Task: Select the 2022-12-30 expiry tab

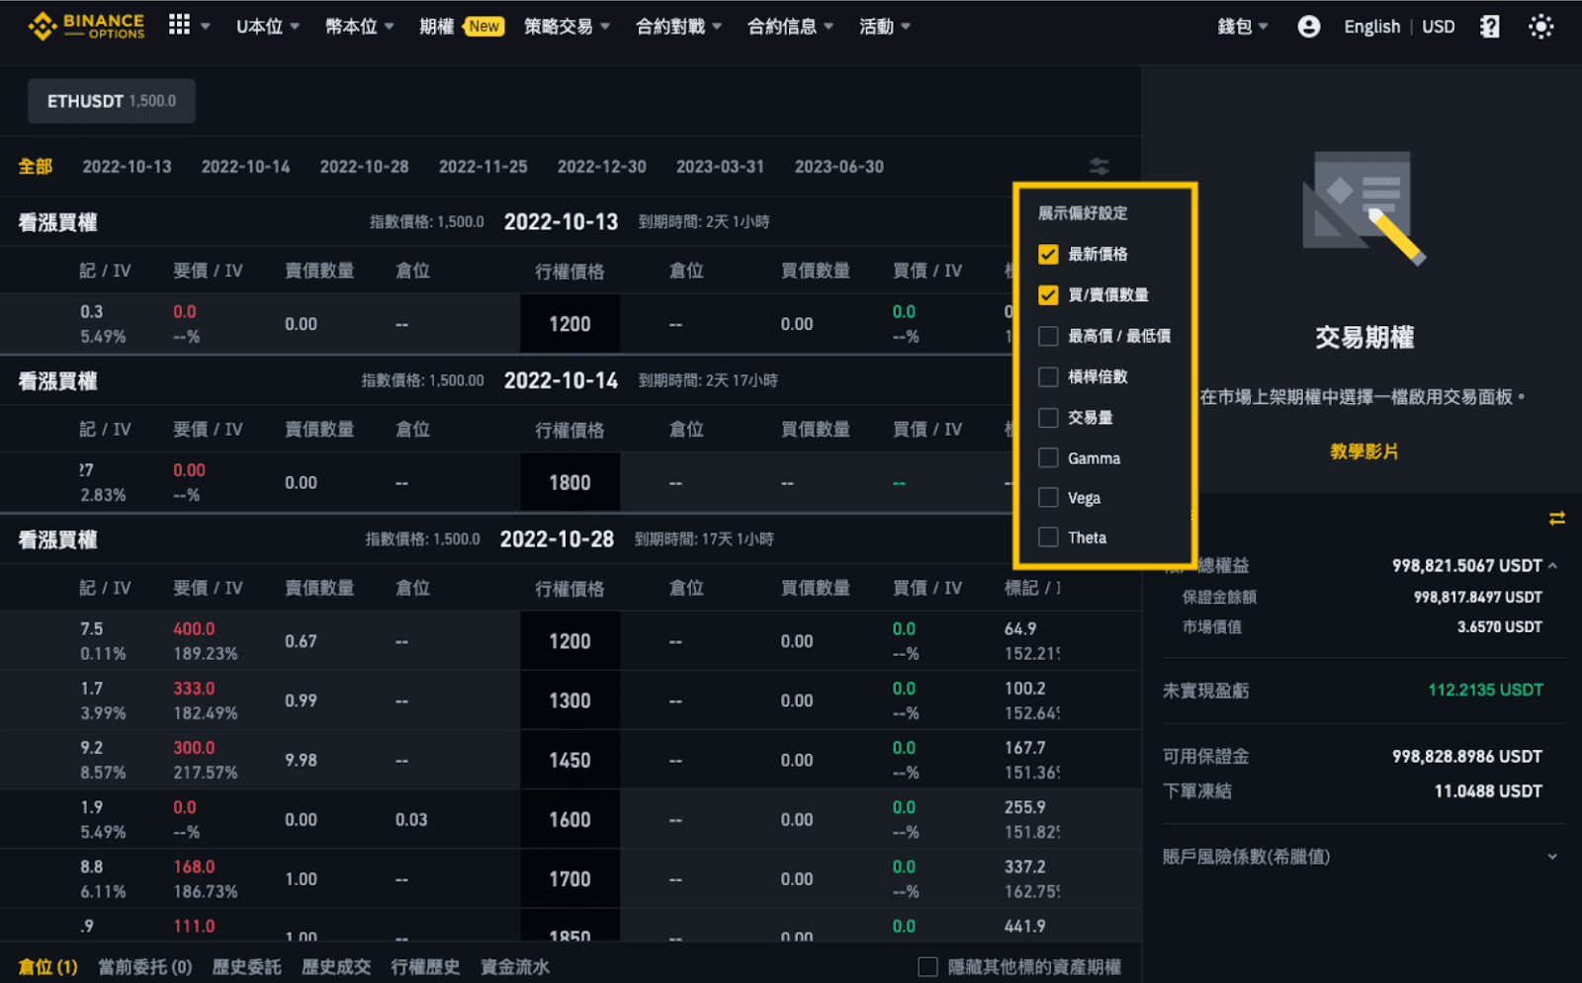Action: point(601,166)
